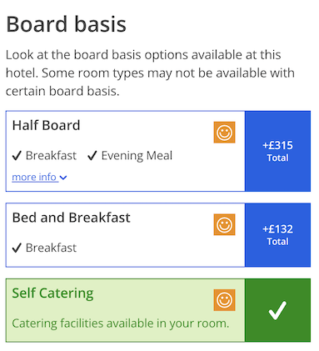Select Half Board for +£315 total
Viewport: 319px width, 351px height.
[x=277, y=151]
